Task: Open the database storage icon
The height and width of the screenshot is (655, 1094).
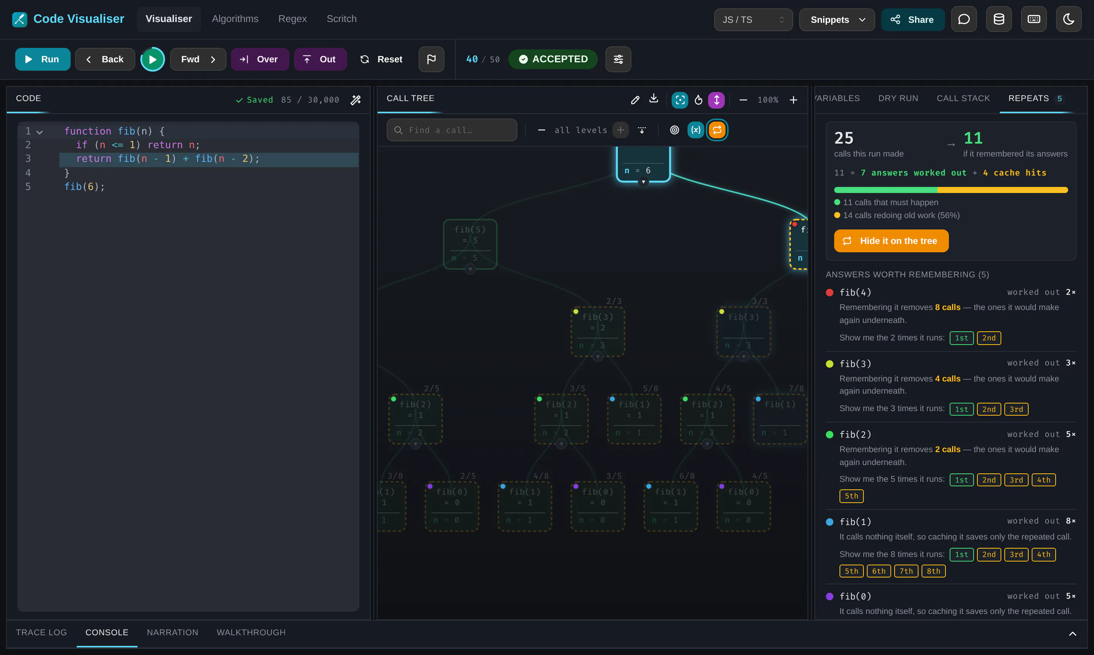Action: (999, 19)
